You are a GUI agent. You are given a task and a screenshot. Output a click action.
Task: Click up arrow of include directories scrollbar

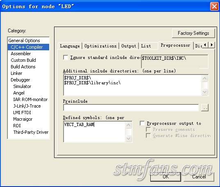(204, 79)
